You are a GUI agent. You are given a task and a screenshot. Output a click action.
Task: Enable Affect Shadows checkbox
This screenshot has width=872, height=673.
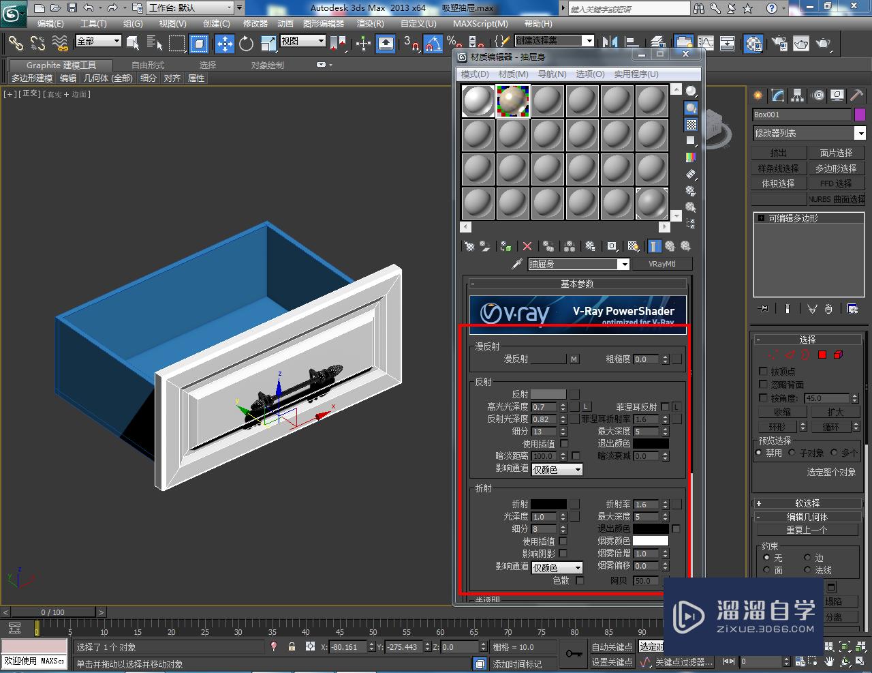point(563,553)
